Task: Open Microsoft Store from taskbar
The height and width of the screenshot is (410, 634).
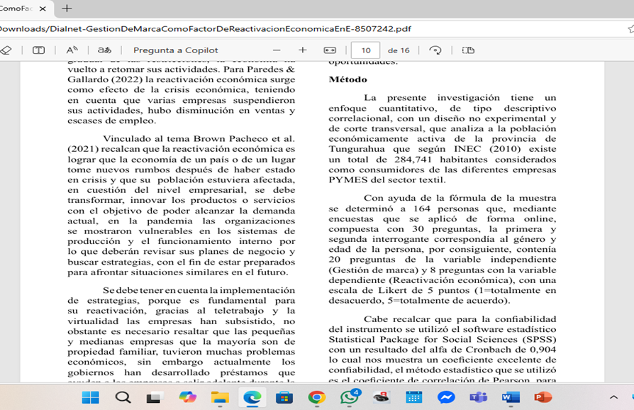Action: tap(284, 397)
